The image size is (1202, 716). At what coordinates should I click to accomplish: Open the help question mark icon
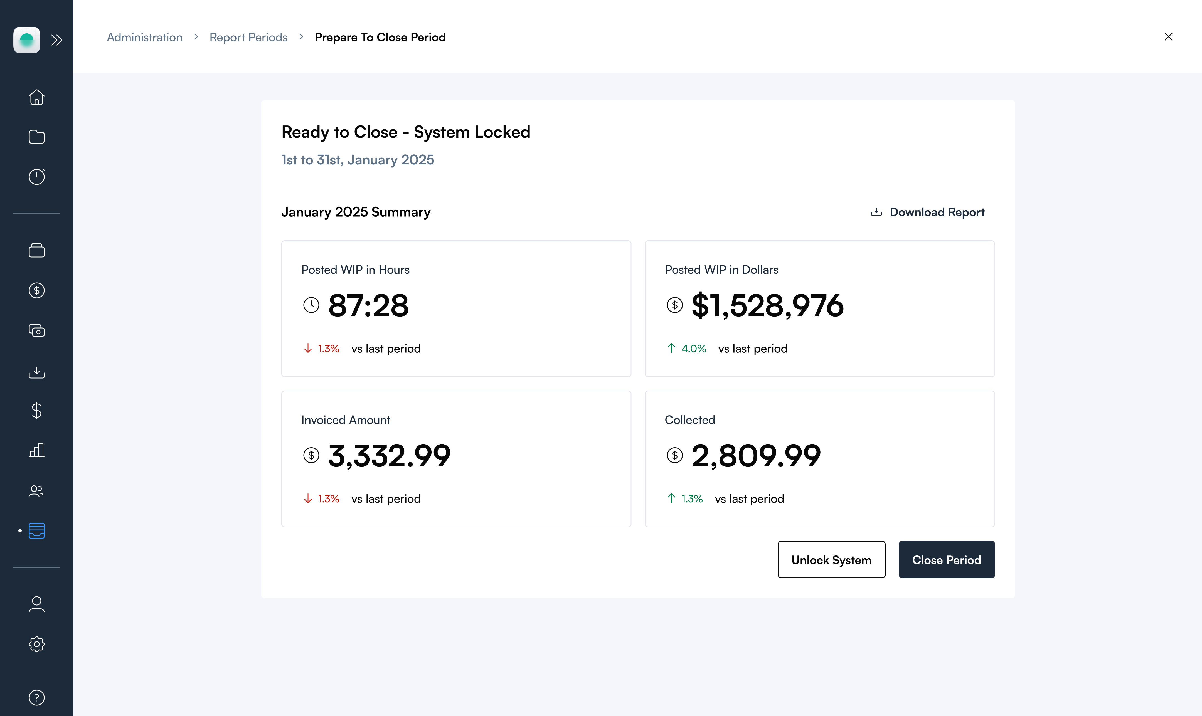point(37,697)
